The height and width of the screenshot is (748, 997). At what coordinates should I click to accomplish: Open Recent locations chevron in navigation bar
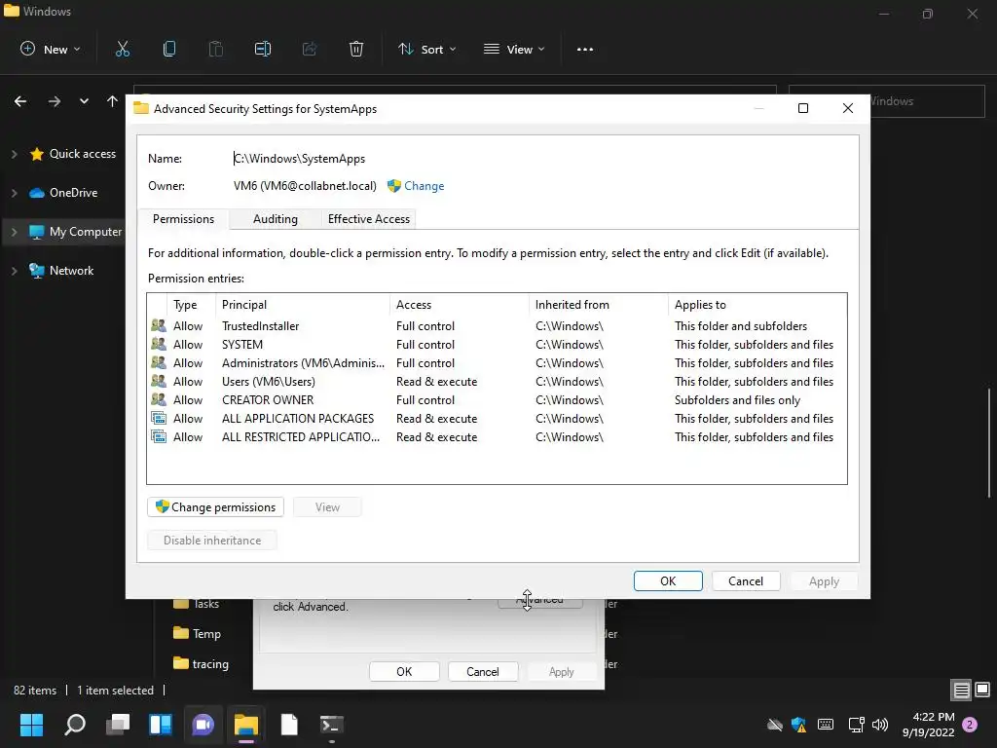coord(84,101)
